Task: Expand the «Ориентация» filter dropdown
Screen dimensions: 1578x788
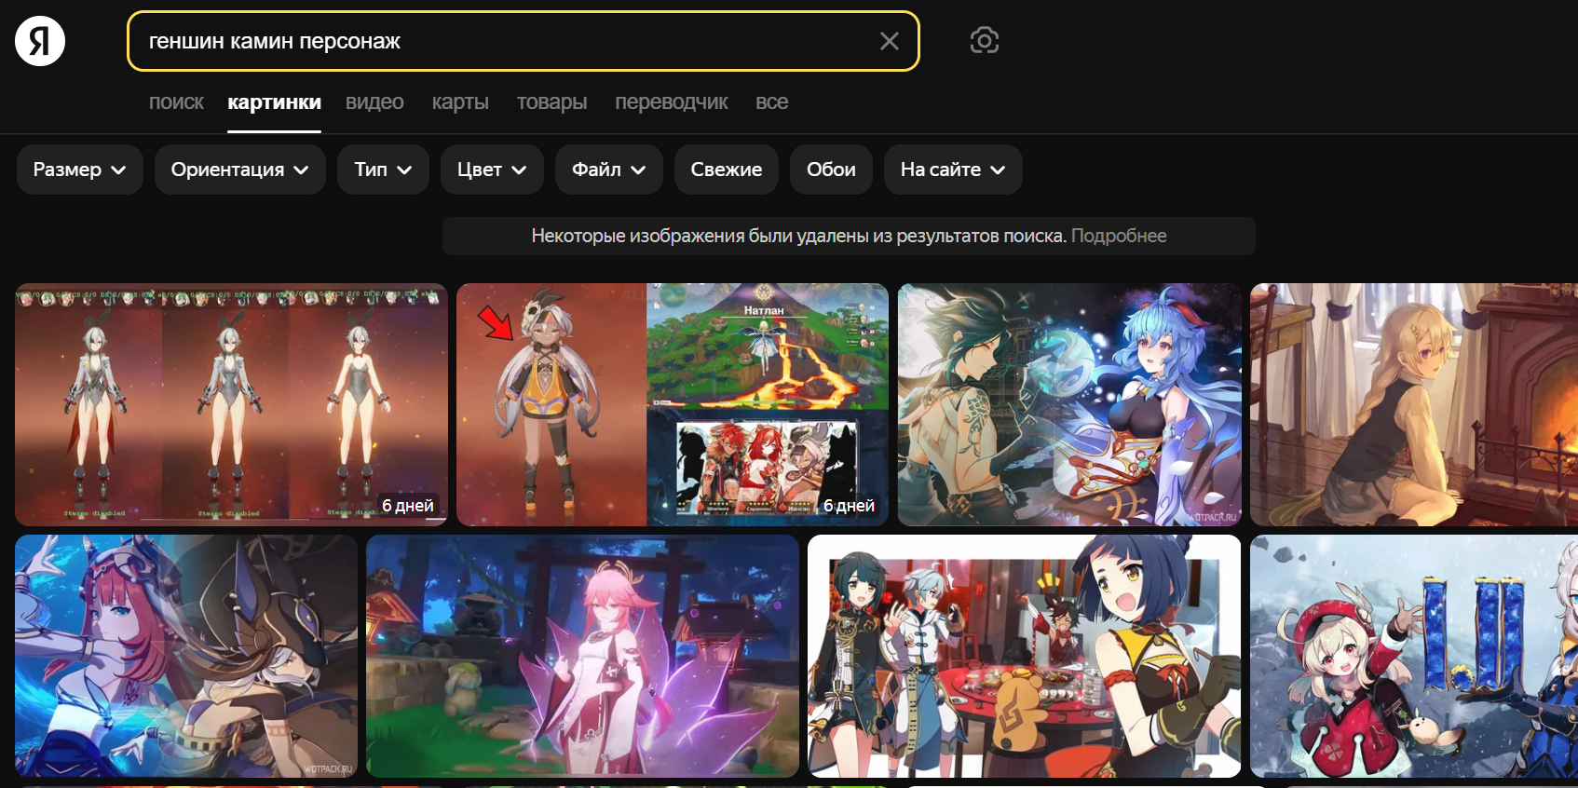Action: coord(240,170)
